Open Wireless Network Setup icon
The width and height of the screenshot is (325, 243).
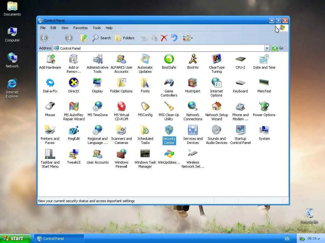[x=193, y=159]
